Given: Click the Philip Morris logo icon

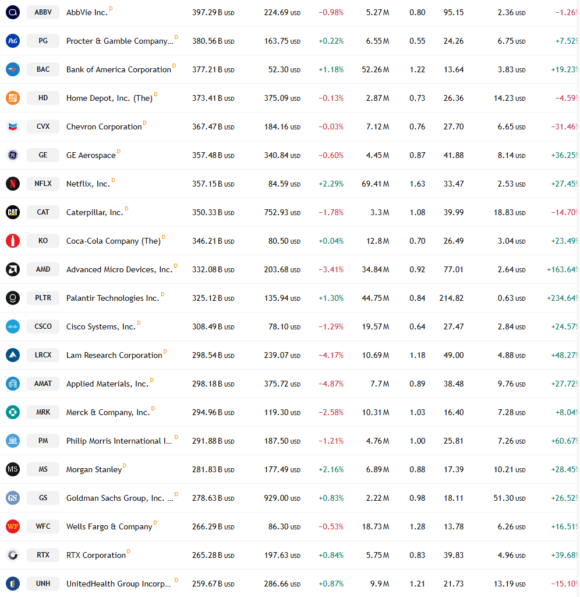Looking at the screenshot, I should pyautogui.click(x=13, y=441).
